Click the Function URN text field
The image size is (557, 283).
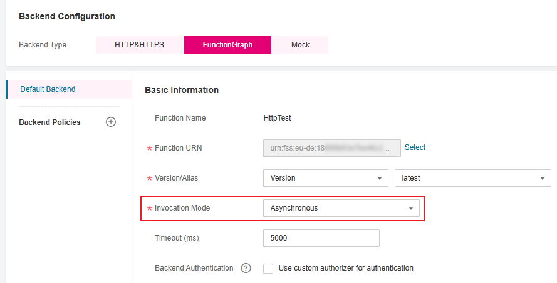(x=331, y=148)
